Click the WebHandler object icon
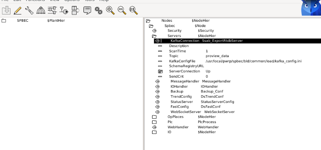 tap(154, 127)
